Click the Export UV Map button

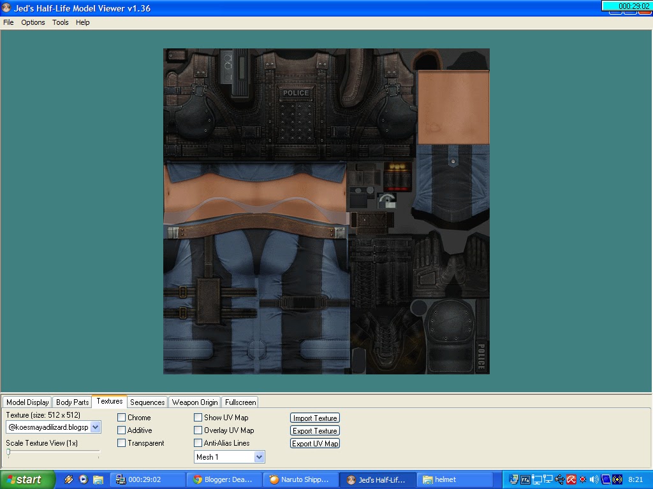[x=315, y=443]
